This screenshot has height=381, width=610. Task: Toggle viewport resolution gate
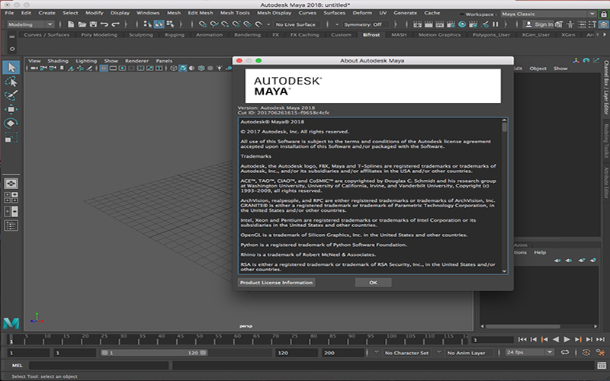(x=122, y=68)
